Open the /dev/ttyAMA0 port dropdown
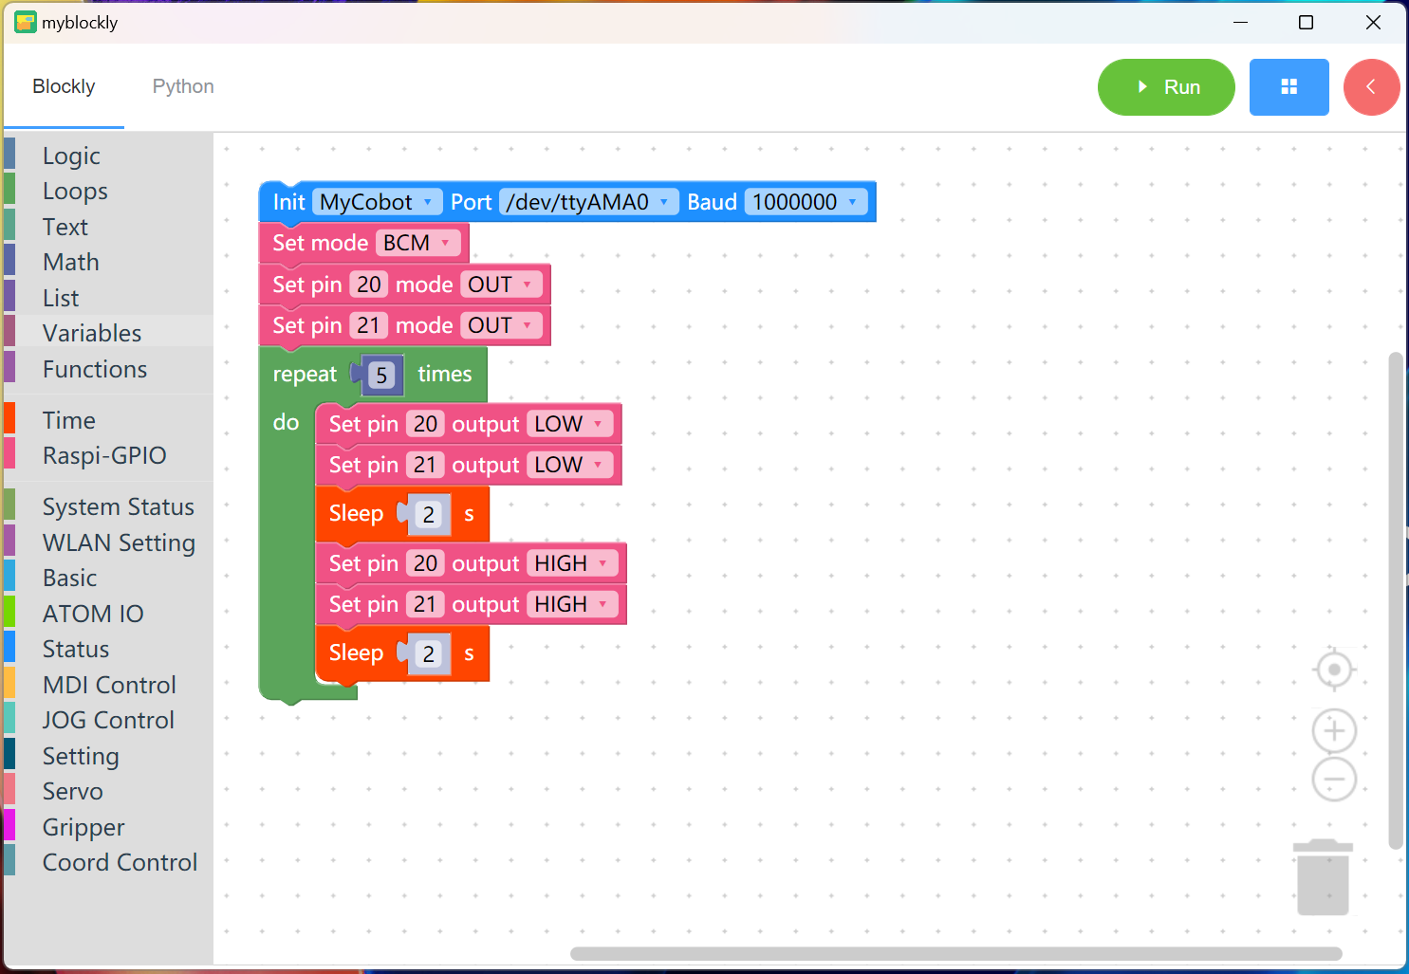 tap(589, 202)
